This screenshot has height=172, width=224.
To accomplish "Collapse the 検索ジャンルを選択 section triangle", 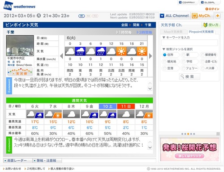I will [x=164, y=49].
